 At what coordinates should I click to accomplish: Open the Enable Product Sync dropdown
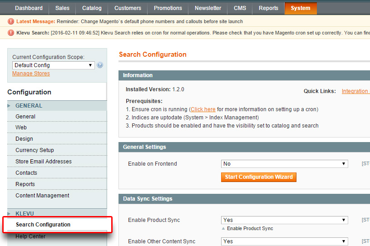click(284, 220)
